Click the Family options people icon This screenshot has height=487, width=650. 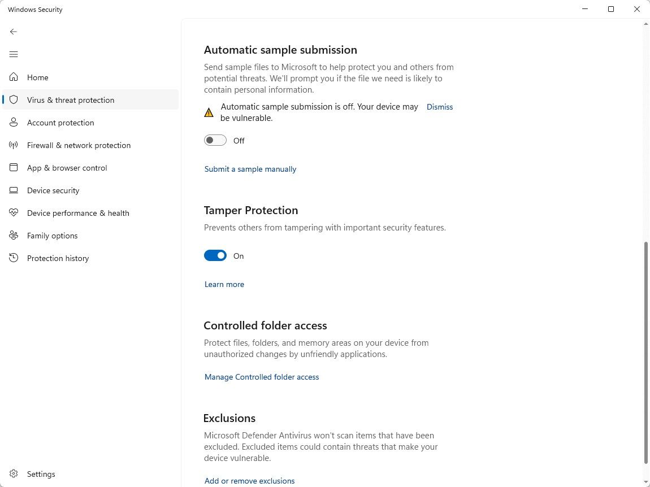14,236
